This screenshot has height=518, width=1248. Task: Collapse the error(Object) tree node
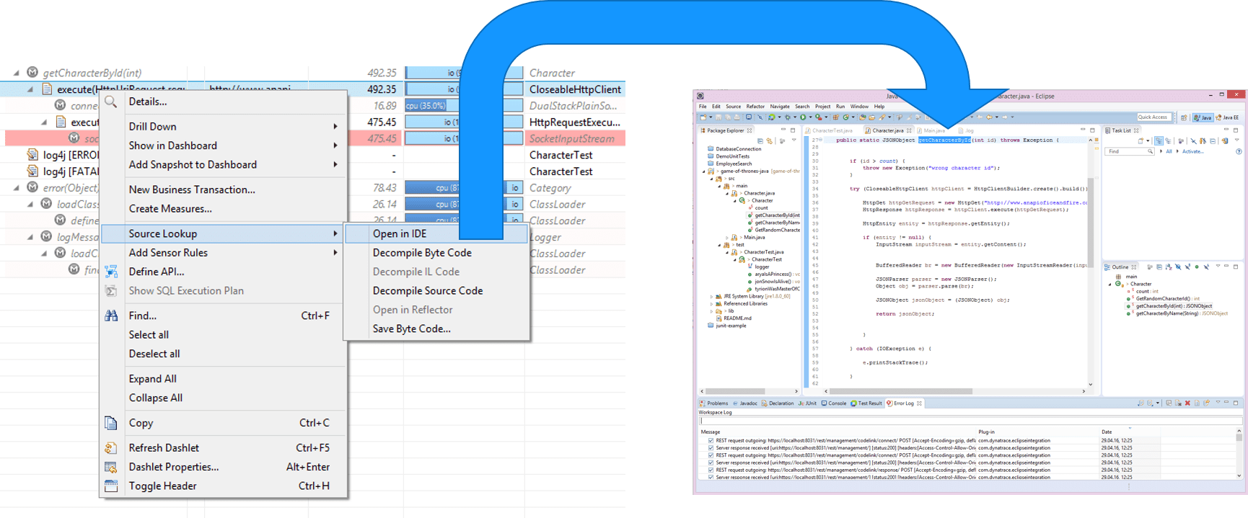coord(17,187)
